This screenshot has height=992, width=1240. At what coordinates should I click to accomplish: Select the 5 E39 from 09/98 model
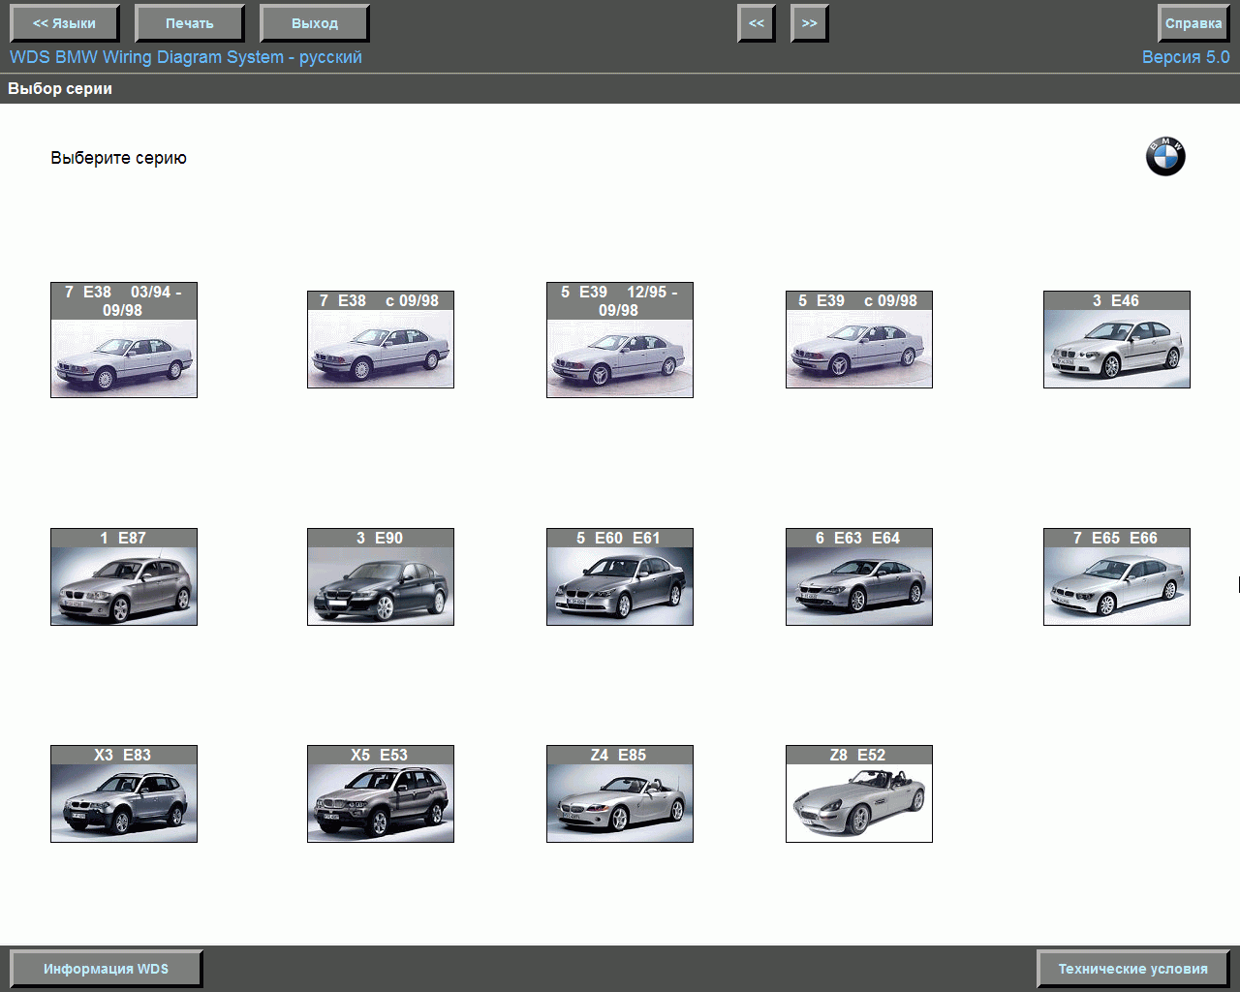coord(858,348)
